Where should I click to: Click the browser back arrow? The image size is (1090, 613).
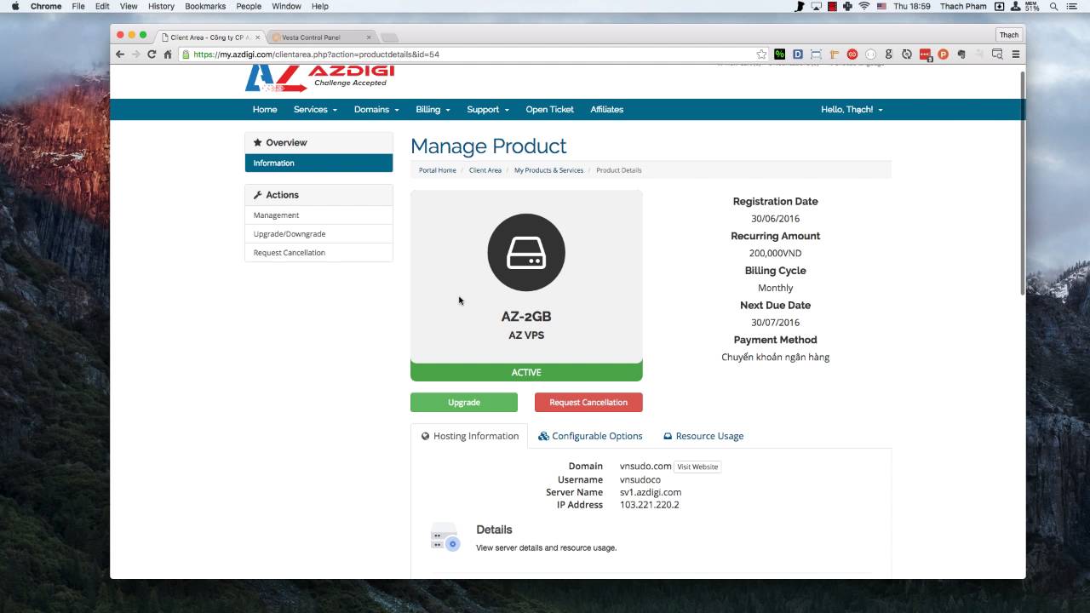[x=120, y=54]
